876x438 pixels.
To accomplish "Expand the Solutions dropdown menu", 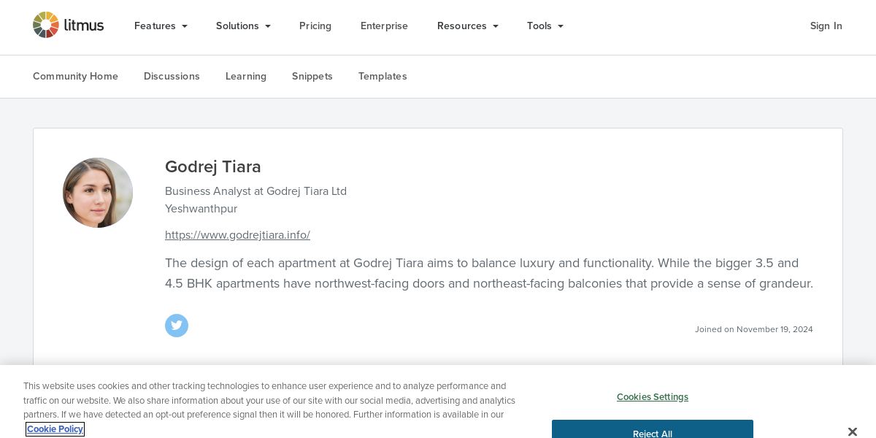I will click(x=243, y=26).
